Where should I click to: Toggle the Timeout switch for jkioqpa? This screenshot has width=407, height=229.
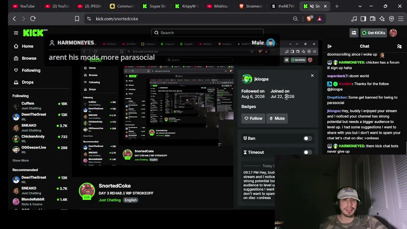point(307,152)
